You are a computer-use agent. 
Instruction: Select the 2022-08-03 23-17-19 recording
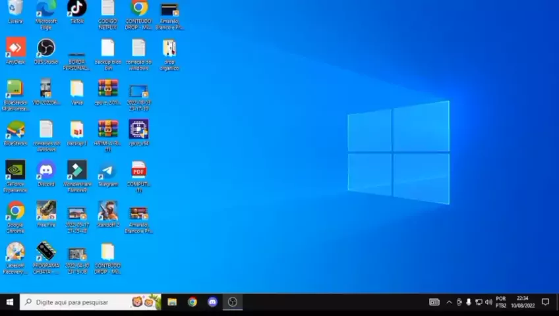[138, 97]
